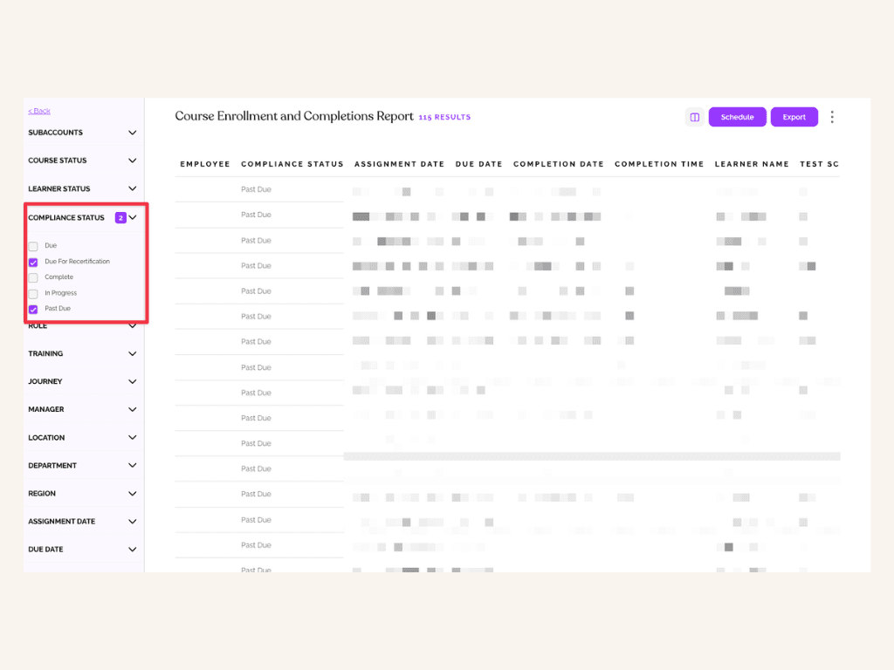The height and width of the screenshot is (670, 894).
Task: Expand the Department filter chevron
Action: pos(133,466)
